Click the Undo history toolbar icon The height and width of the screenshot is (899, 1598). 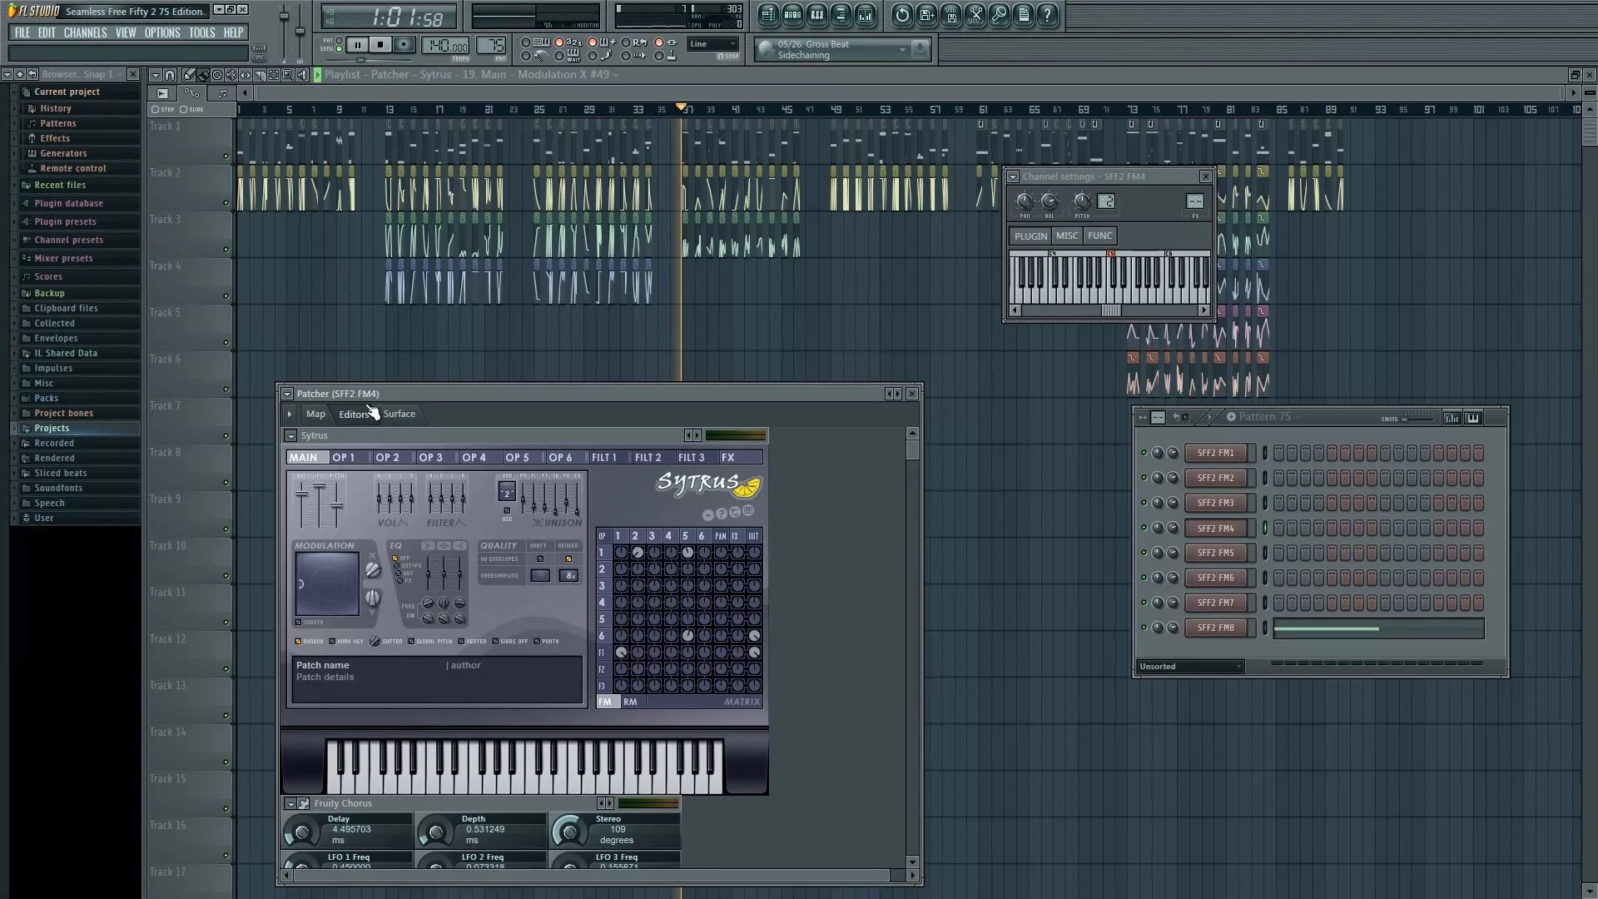point(902,14)
